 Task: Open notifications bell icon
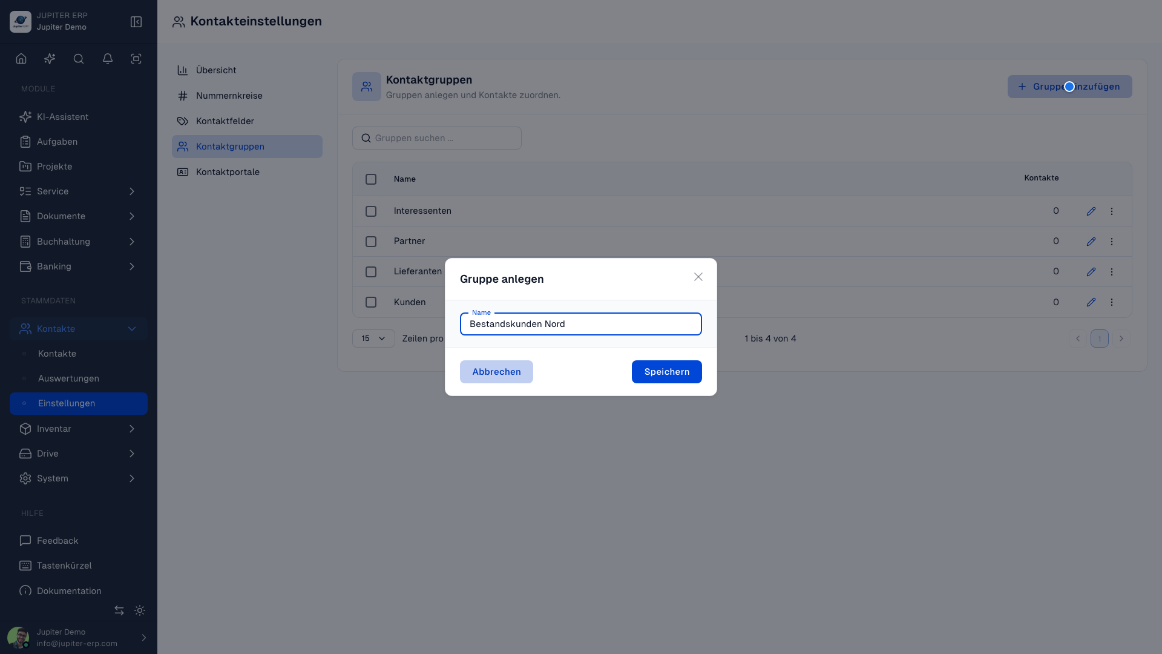(108, 59)
